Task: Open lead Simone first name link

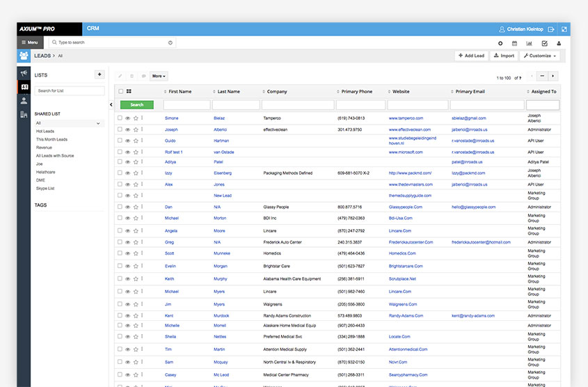Action: [x=171, y=118]
